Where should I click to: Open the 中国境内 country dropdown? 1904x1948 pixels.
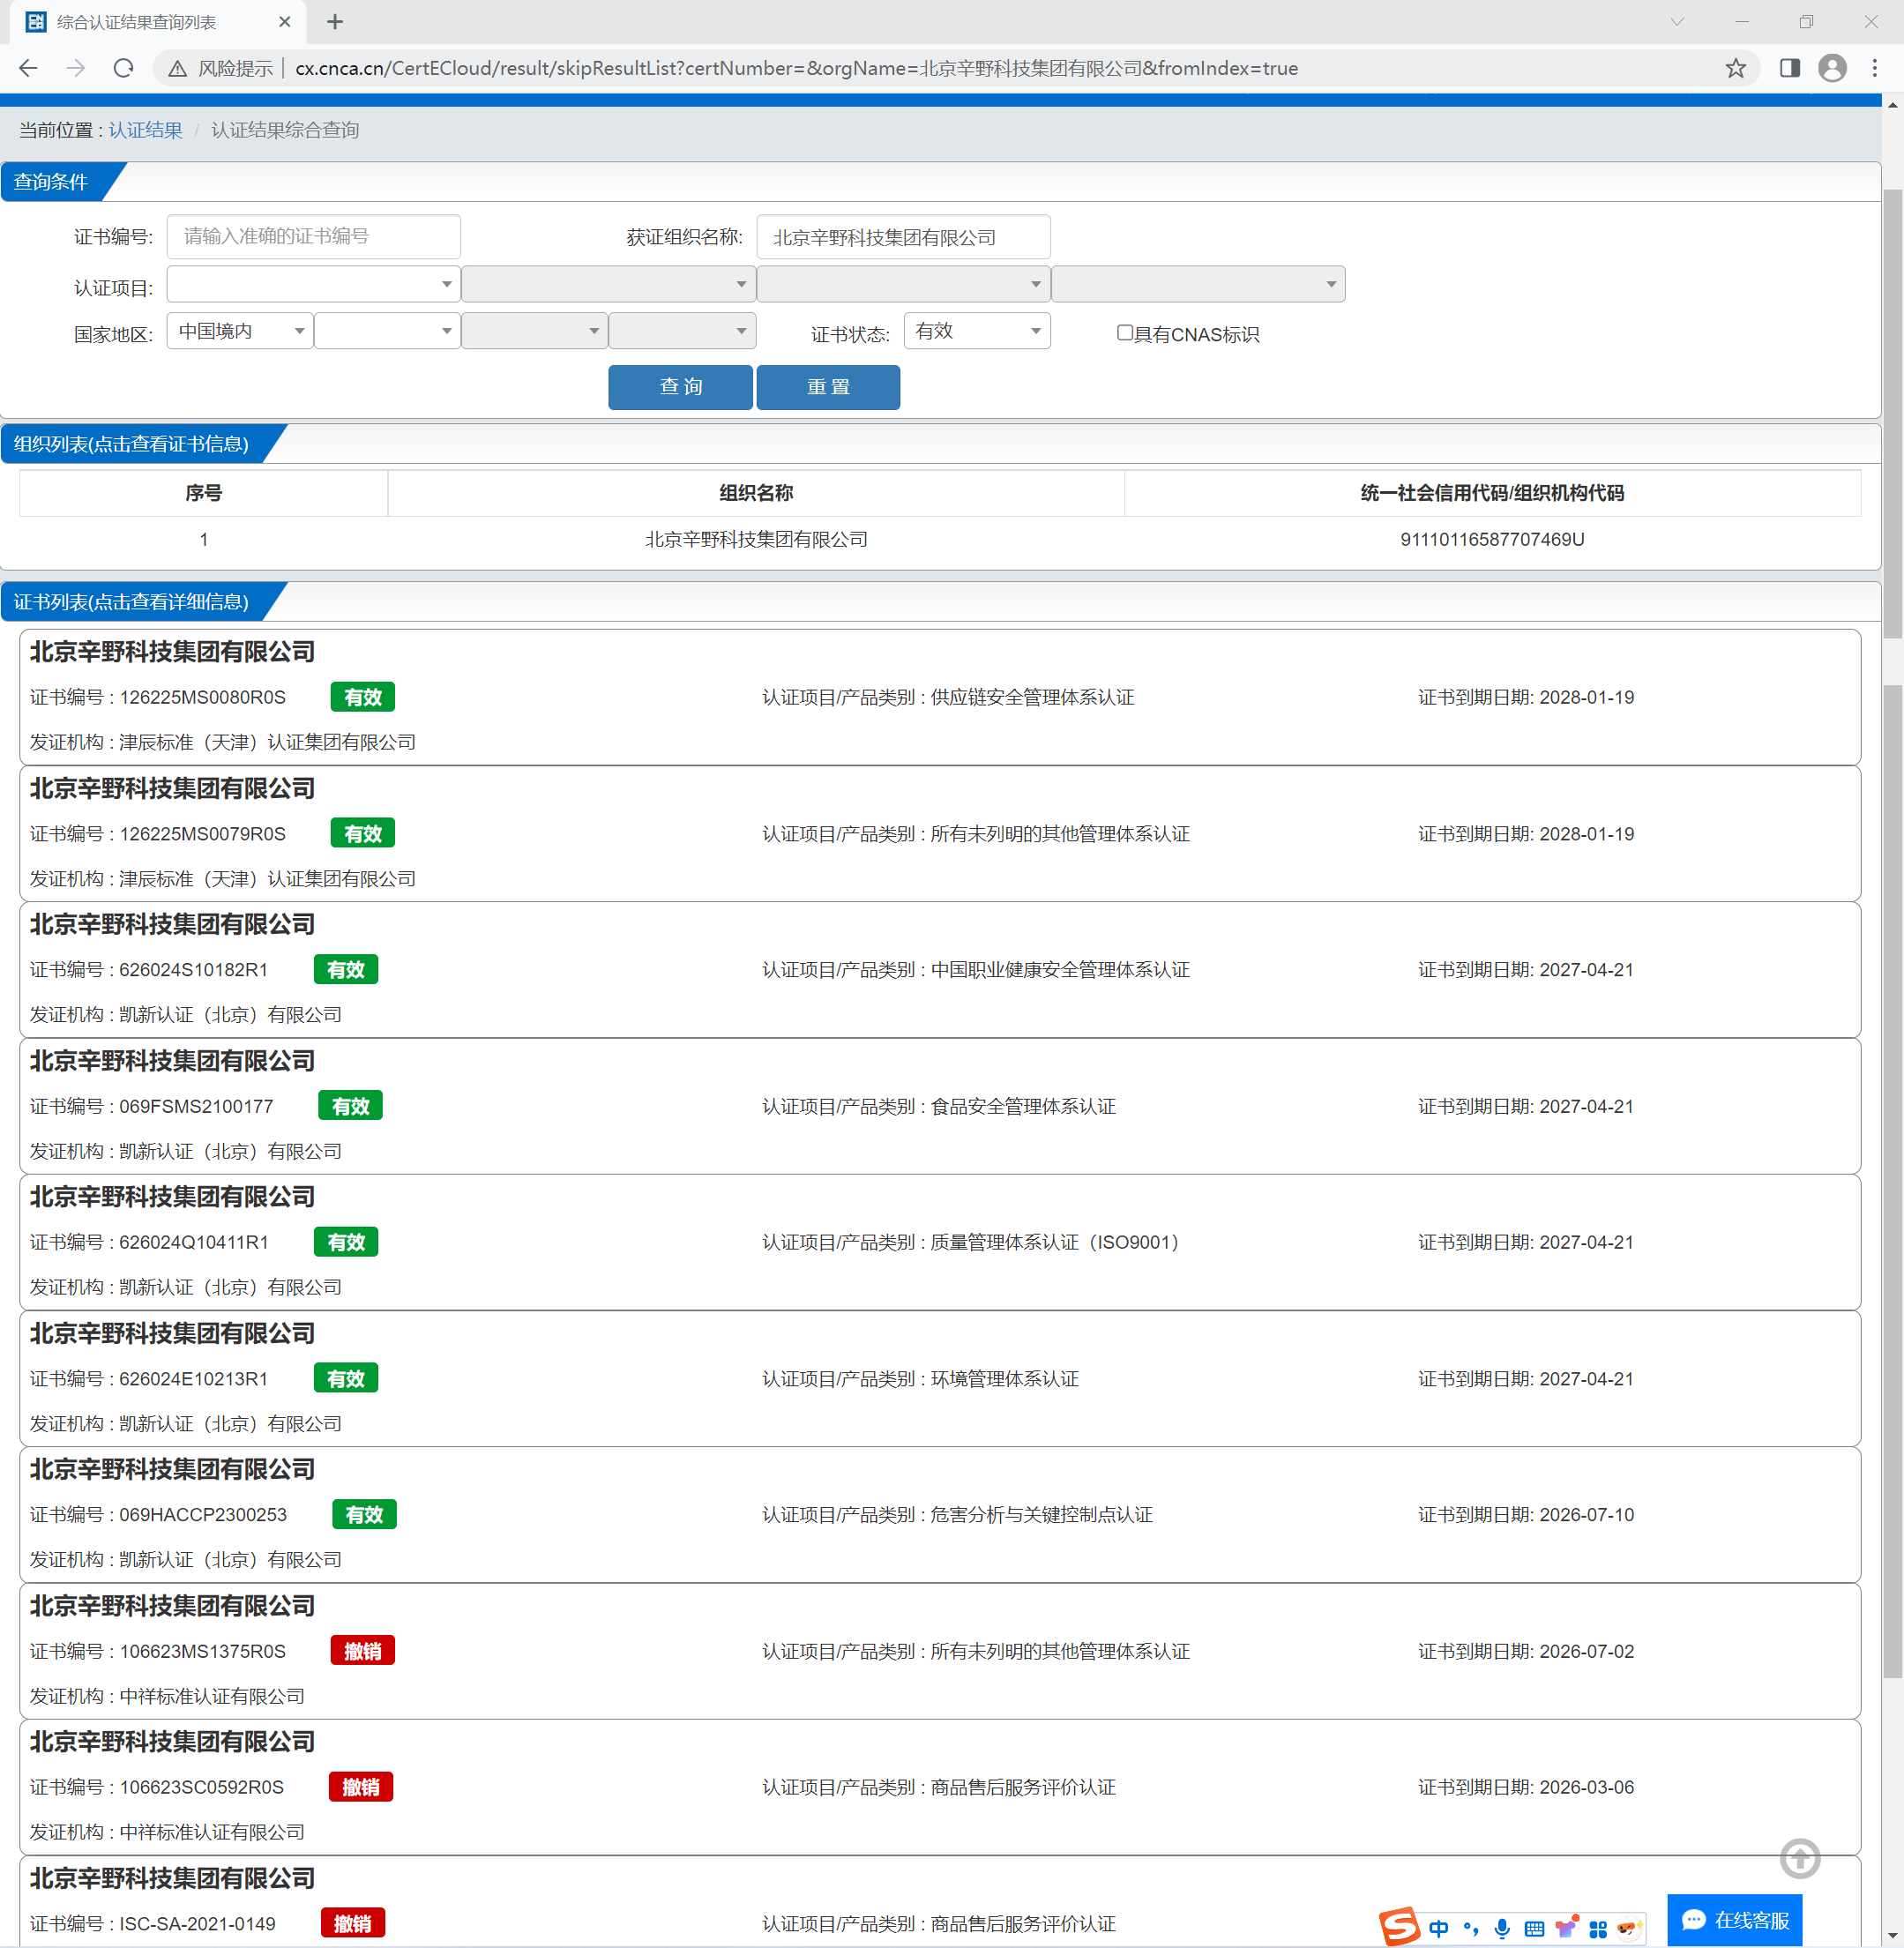point(240,331)
